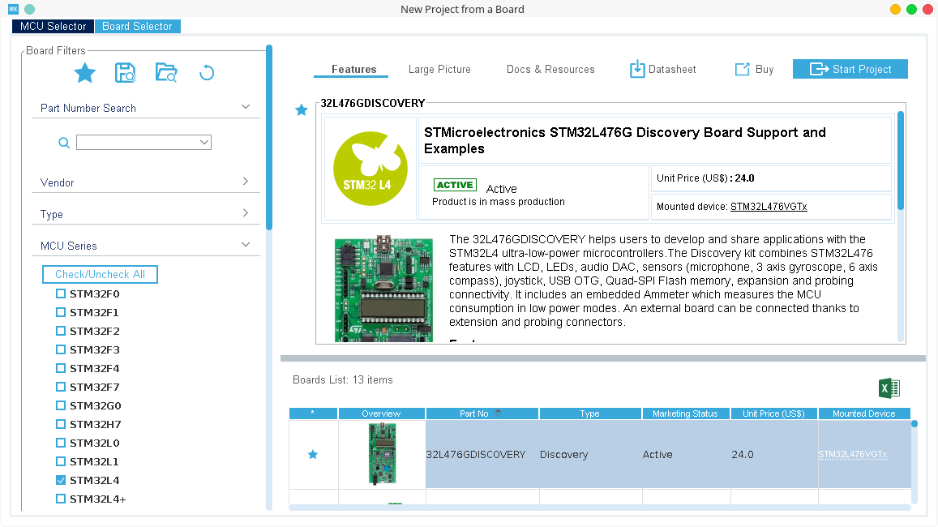Click the save search filter icon
The width and height of the screenshot is (938, 527).
126,73
